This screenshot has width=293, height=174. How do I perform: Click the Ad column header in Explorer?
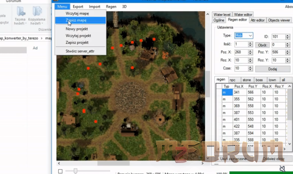(35, 48)
